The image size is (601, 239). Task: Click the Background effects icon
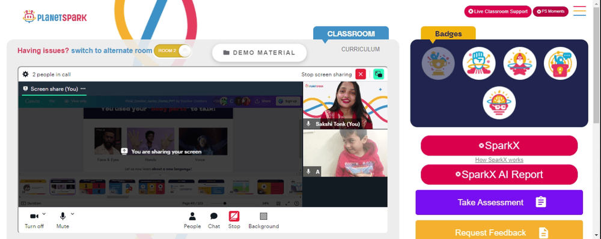click(264, 220)
